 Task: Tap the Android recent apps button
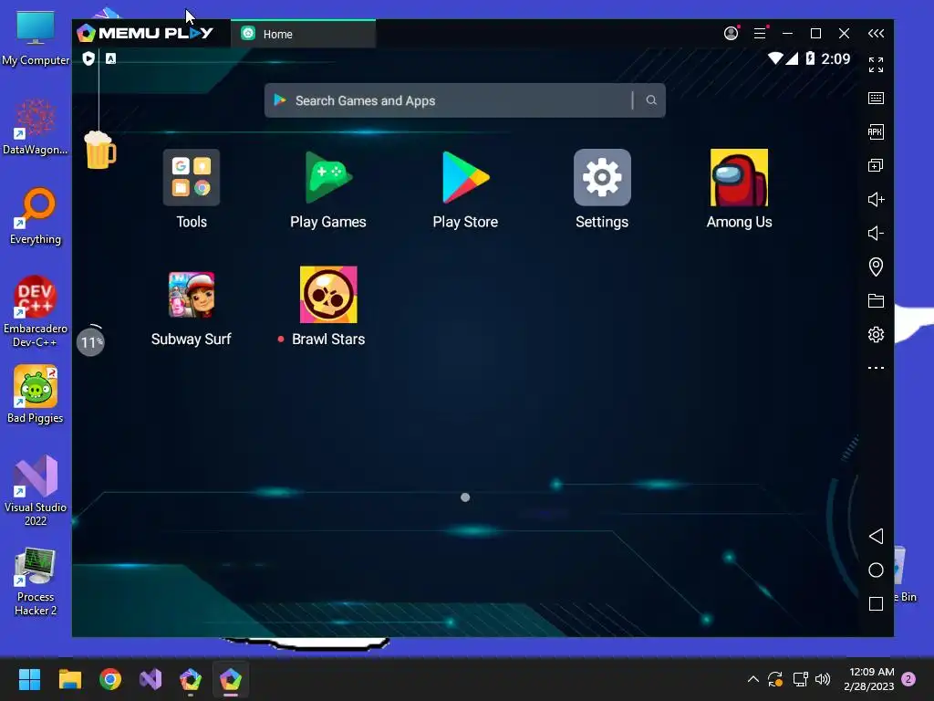(876, 604)
